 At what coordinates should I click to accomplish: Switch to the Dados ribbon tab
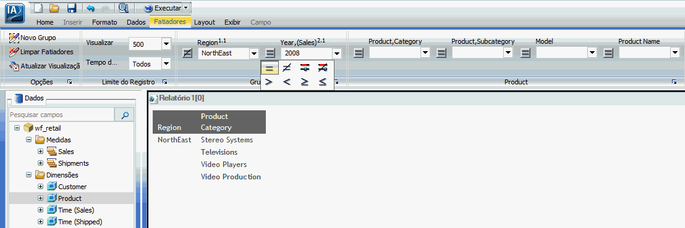pyautogui.click(x=136, y=22)
